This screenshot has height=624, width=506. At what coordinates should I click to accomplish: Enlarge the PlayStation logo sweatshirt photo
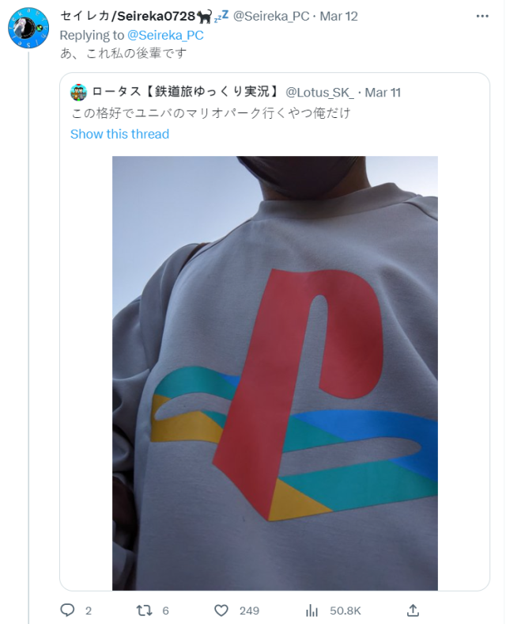(x=275, y=373)
